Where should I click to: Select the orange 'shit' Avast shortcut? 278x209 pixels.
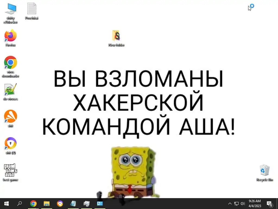click(x=11, y=119)
